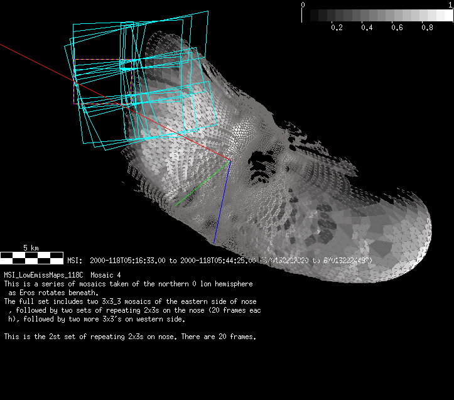Screen dimensions: 454x400
Task: Click the MSI time range text line
Action: point(220,261)
